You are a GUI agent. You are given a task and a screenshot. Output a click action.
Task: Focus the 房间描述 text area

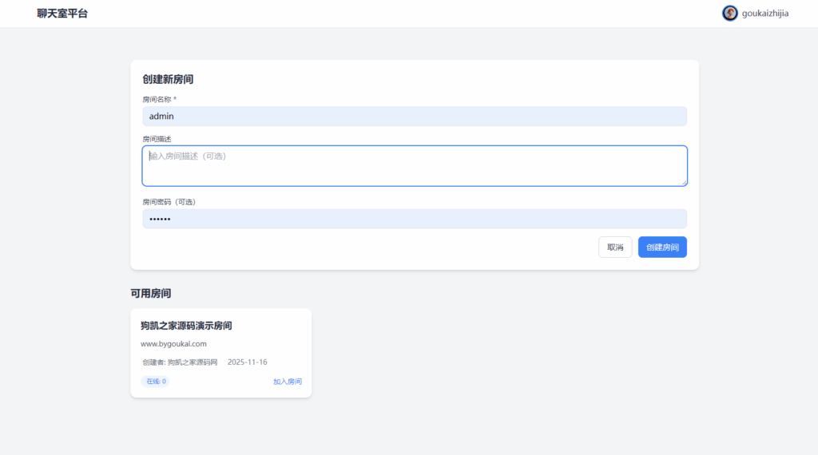pyautogui.click(x=414, y=165)
